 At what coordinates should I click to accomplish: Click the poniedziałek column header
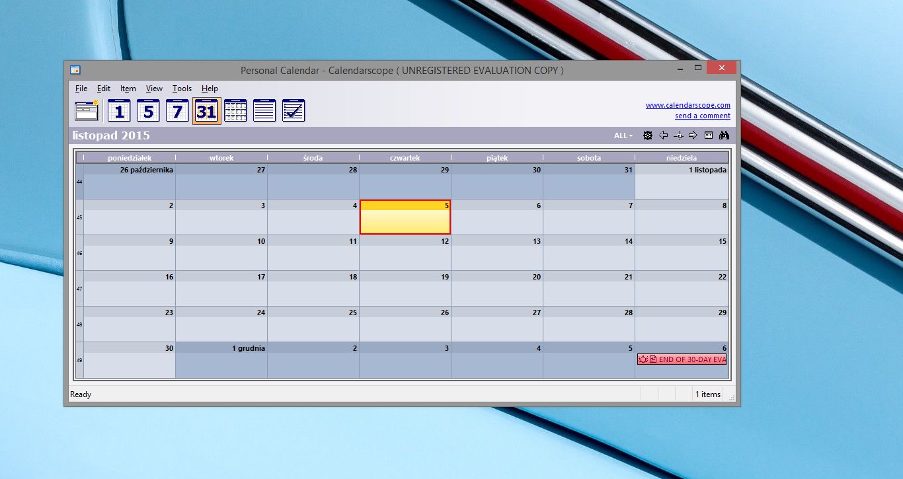point(130,158)
